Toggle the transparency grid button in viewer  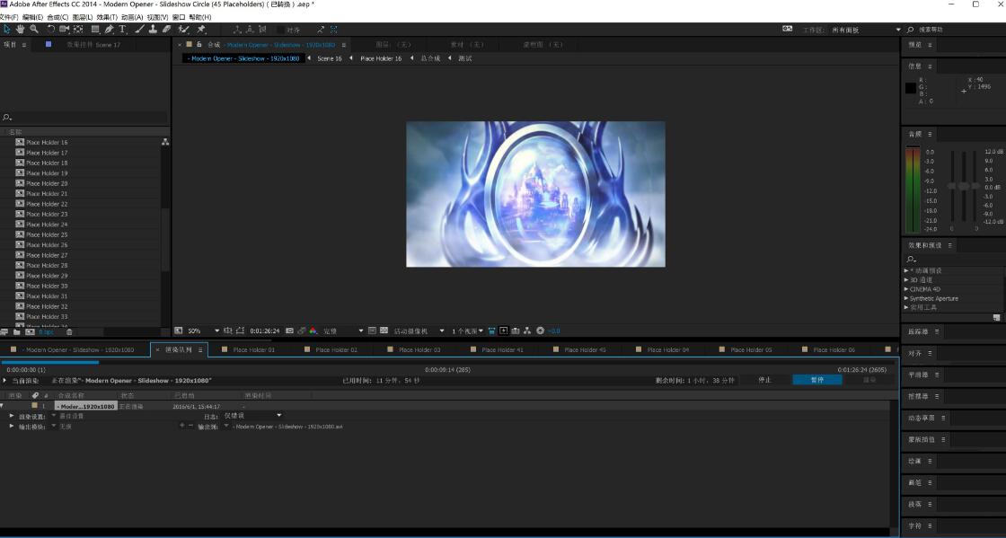point(384,331)
